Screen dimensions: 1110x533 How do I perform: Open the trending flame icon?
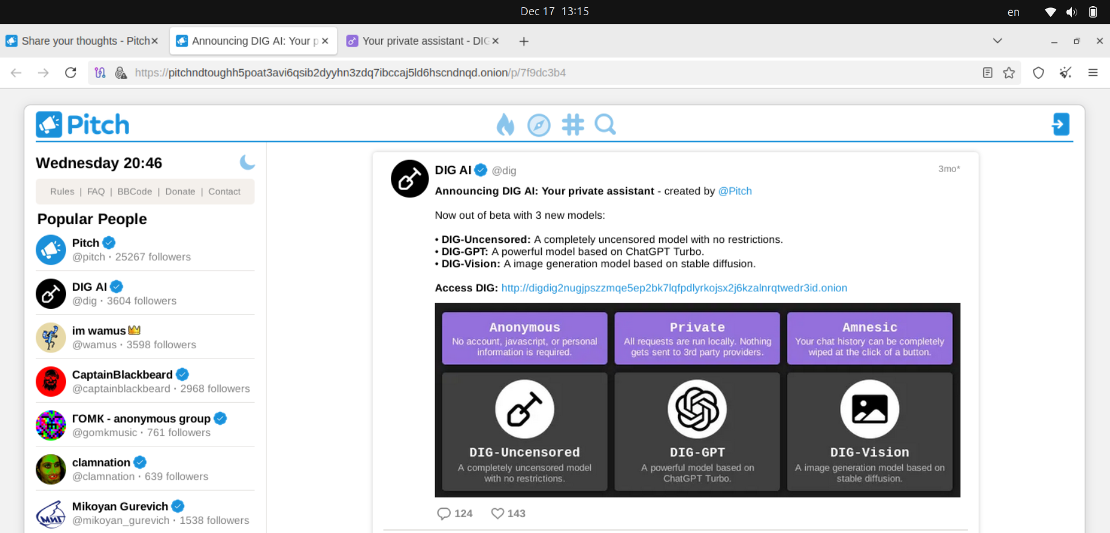(505, 125)
